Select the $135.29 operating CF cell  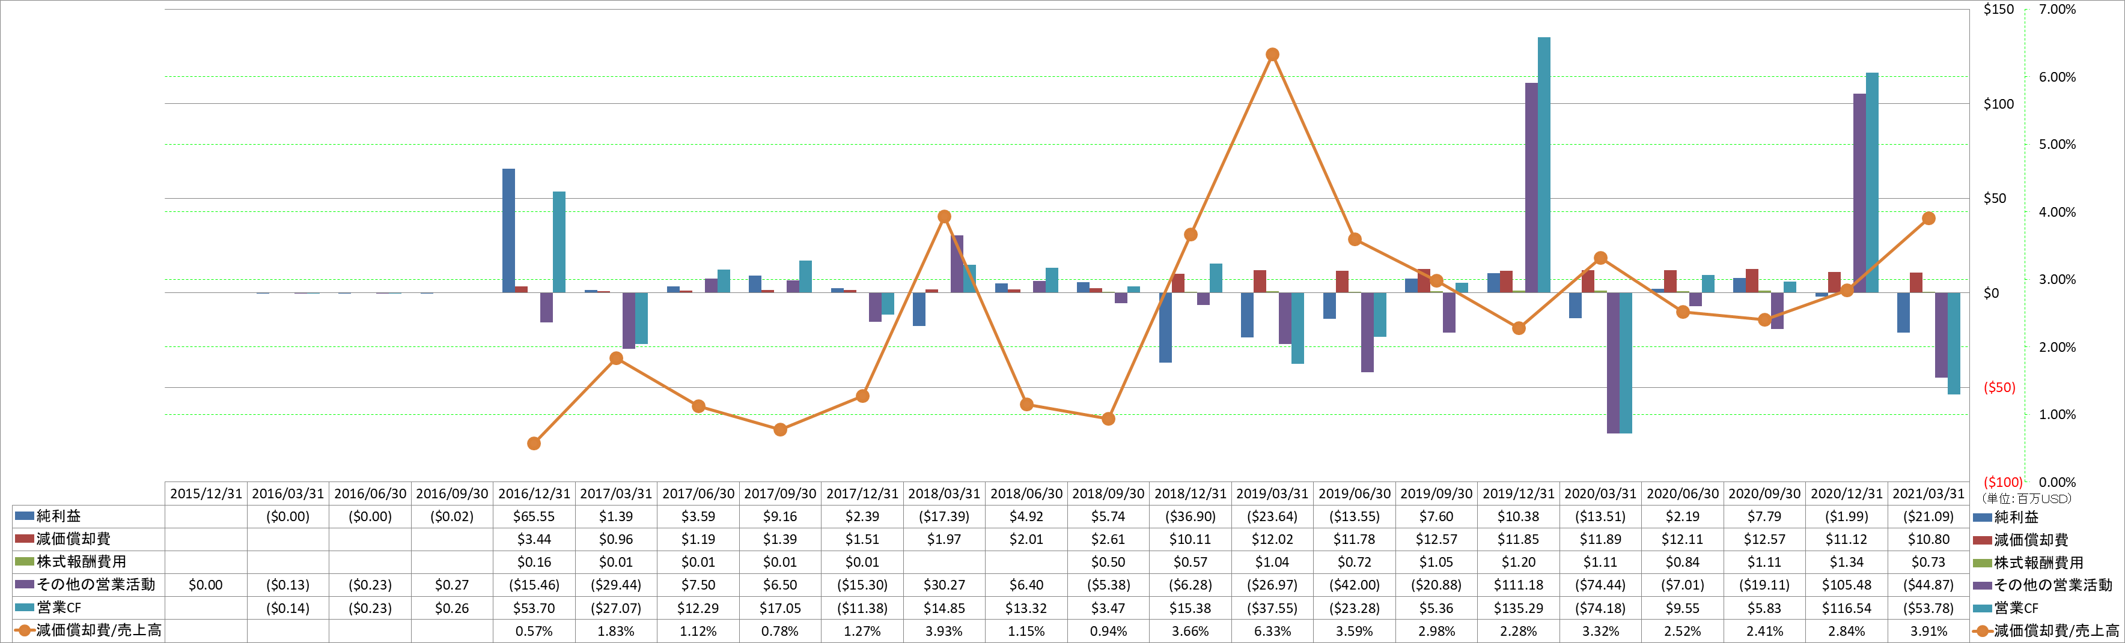click(x=1519, y=608)
